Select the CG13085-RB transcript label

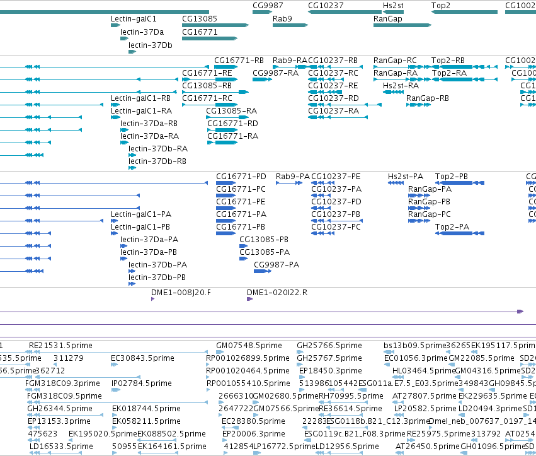pyautogui.click(x=207, y=86)
